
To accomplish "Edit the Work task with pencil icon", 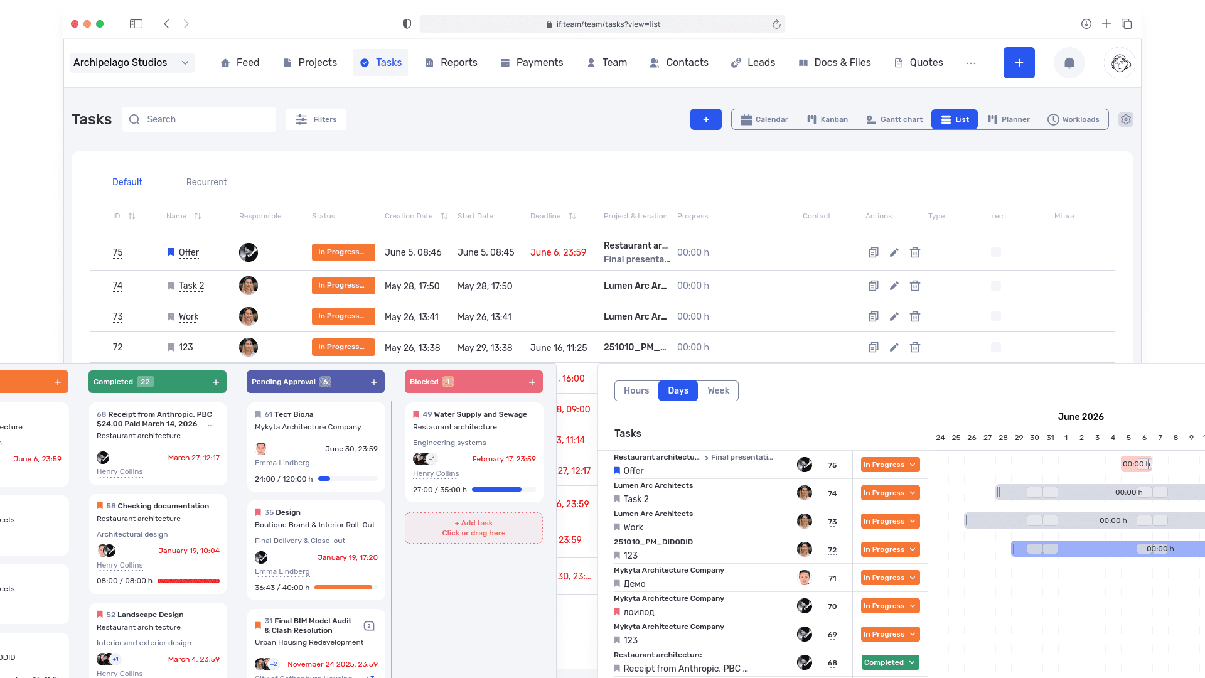I will pos(894,316).
